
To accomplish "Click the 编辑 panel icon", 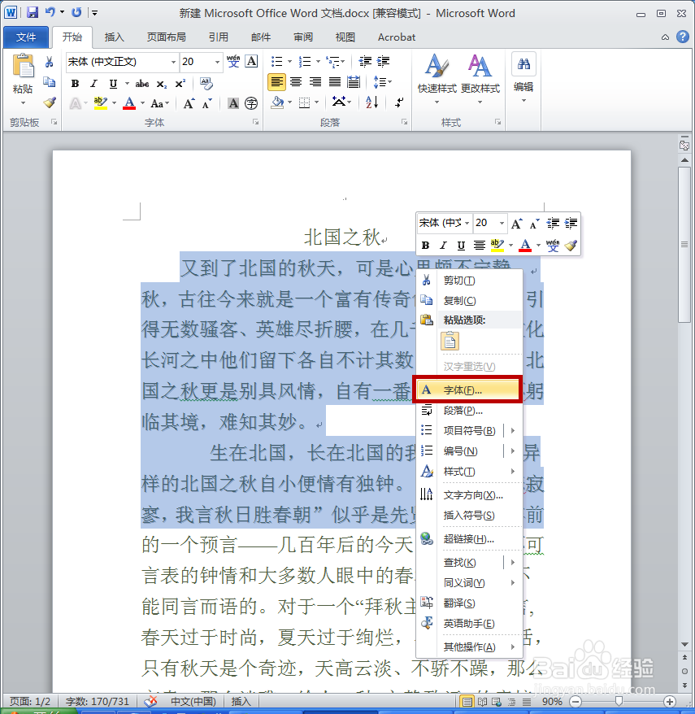I will point(523,63).
